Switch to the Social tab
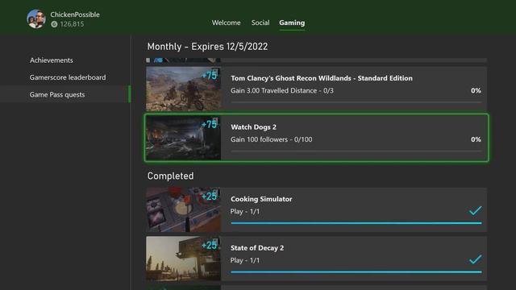This screenshot has width=516, height=290. [x=260, y=23]
